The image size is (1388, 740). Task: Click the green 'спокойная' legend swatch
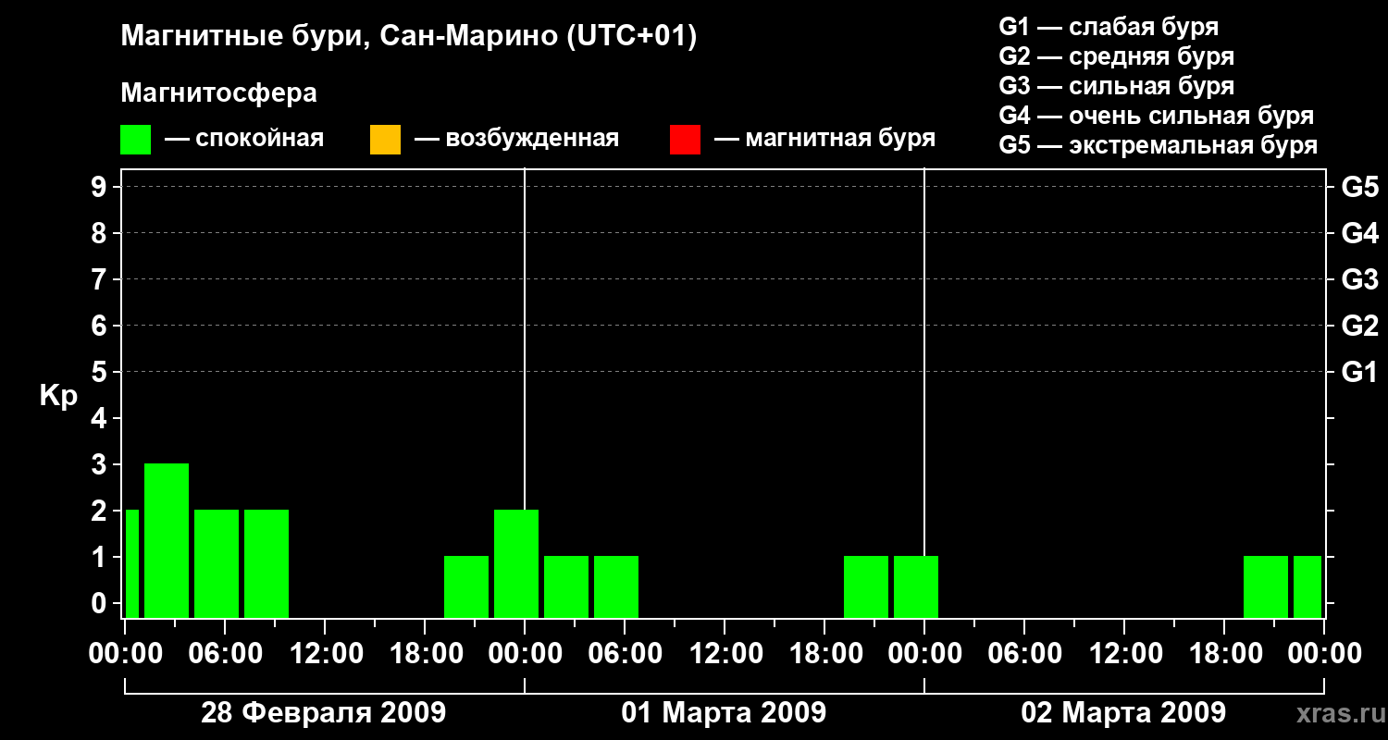pyautogui.click(x=136, y=140)
